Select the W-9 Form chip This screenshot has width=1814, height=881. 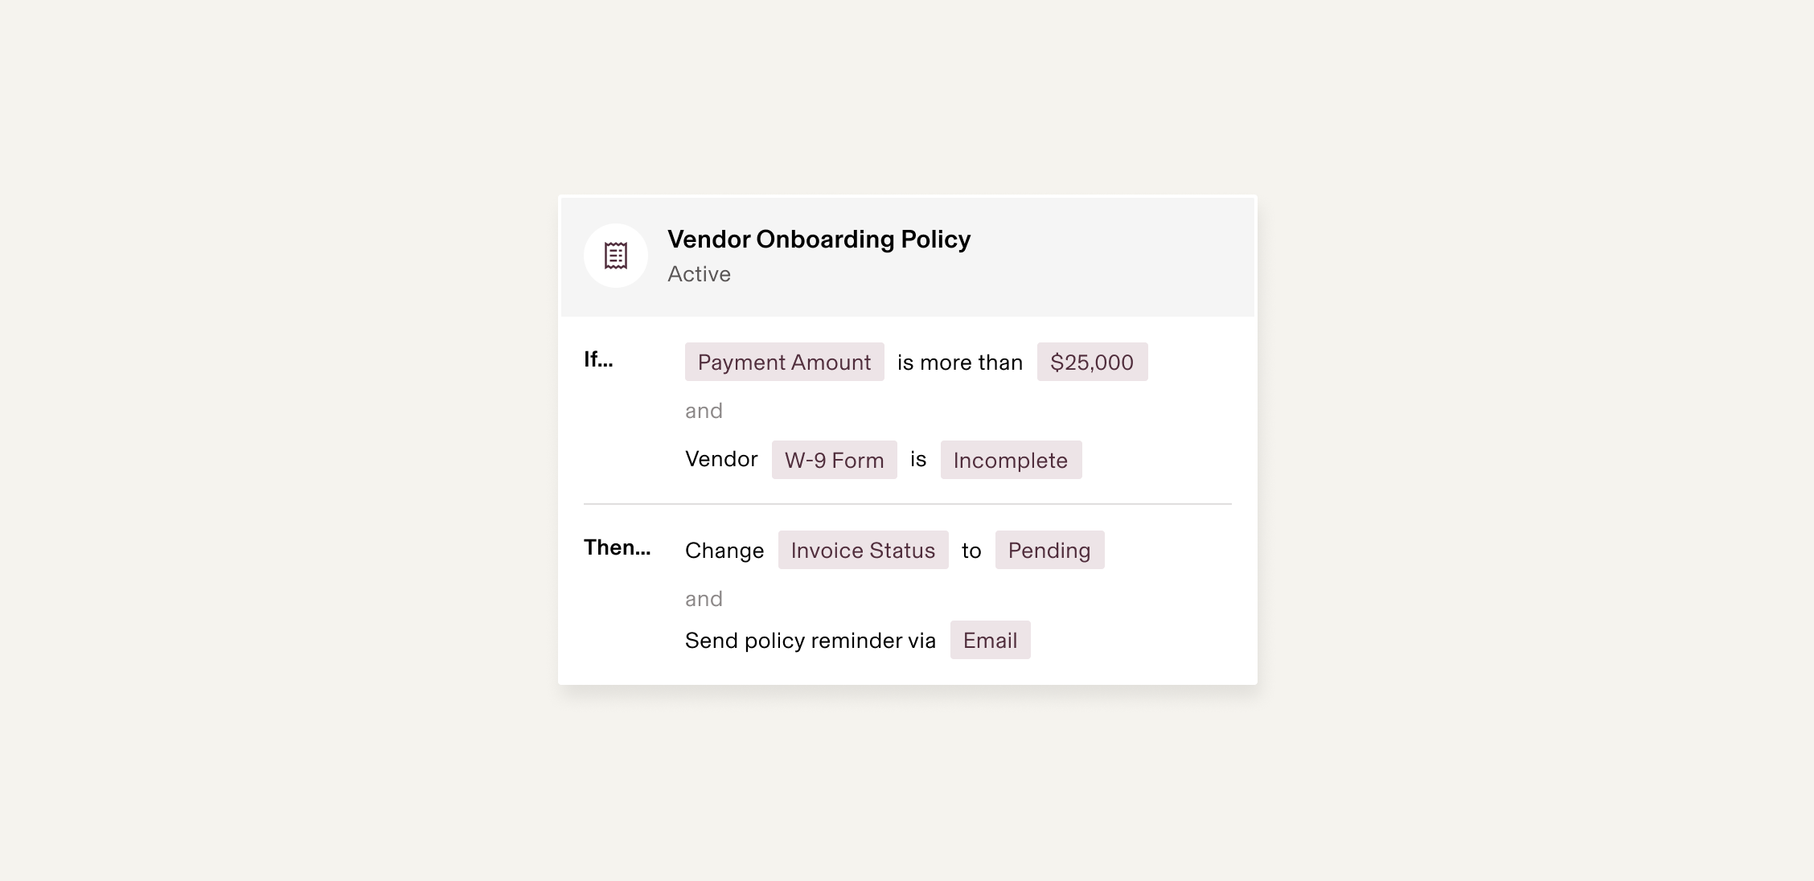834,460
